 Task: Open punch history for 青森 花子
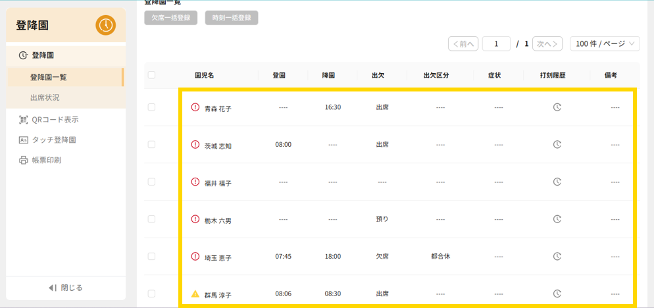pyautogui.click(x=557, y=107)
